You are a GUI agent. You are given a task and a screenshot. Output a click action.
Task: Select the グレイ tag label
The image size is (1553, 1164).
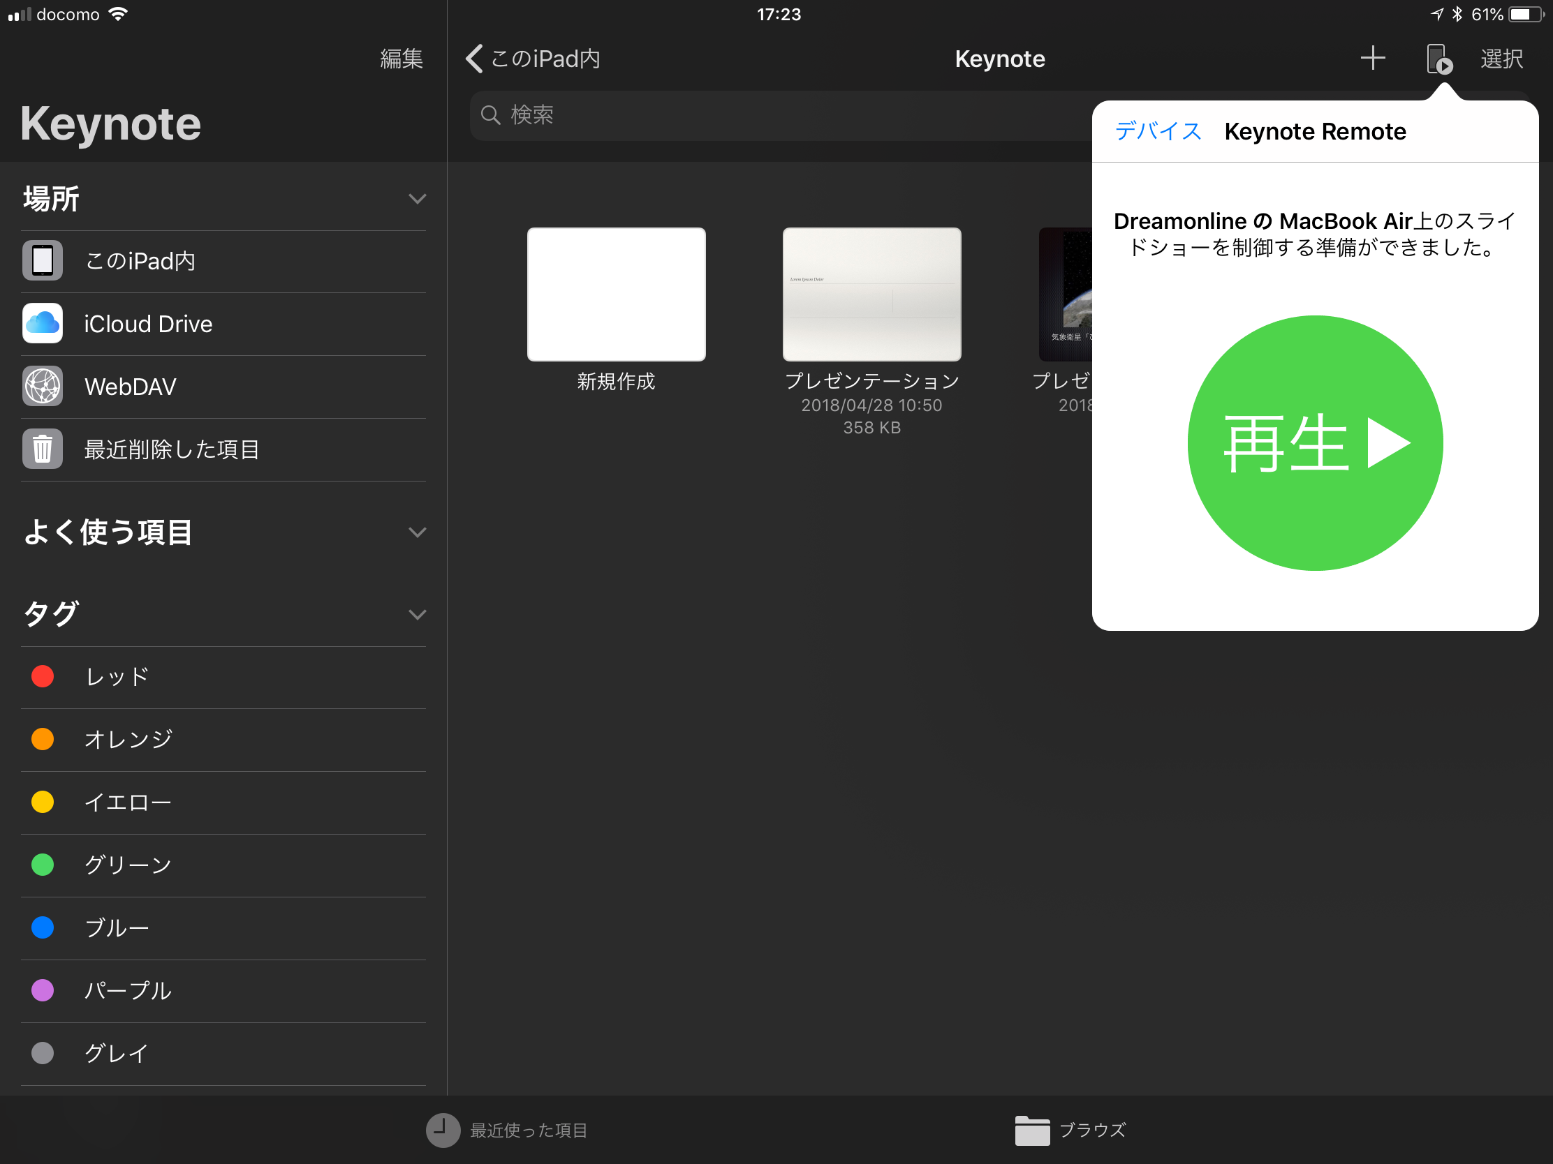point(117,1053)
